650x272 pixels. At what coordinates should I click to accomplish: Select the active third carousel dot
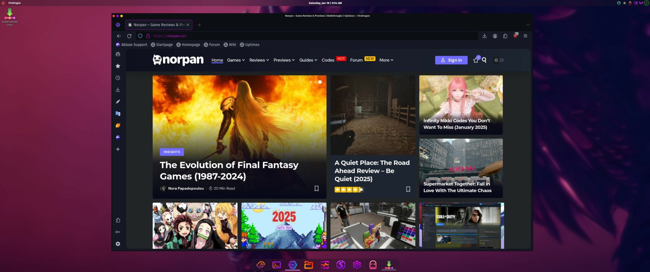tap(320, 82)
